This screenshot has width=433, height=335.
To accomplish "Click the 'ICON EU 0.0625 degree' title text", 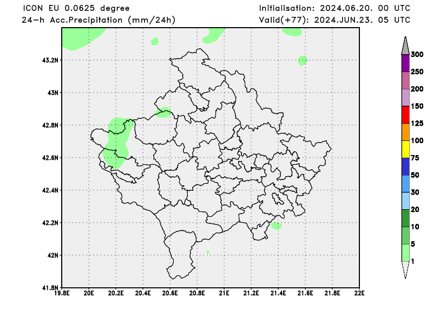I will click(x=76, y=8).
